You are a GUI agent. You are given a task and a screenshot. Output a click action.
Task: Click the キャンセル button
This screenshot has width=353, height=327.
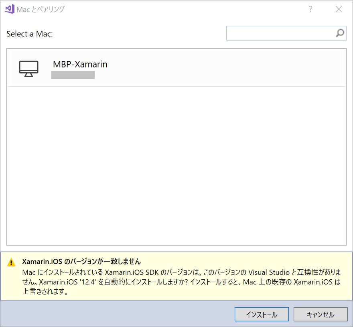321,315
